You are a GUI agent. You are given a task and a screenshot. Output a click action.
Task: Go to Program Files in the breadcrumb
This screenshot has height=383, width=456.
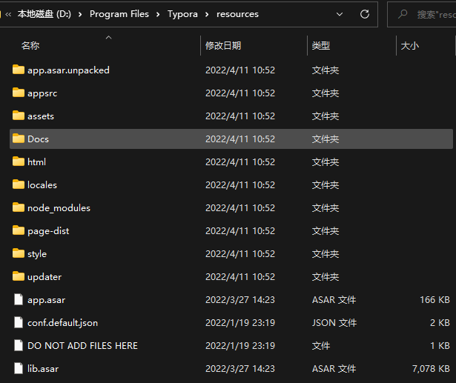(x=119, y=14)
